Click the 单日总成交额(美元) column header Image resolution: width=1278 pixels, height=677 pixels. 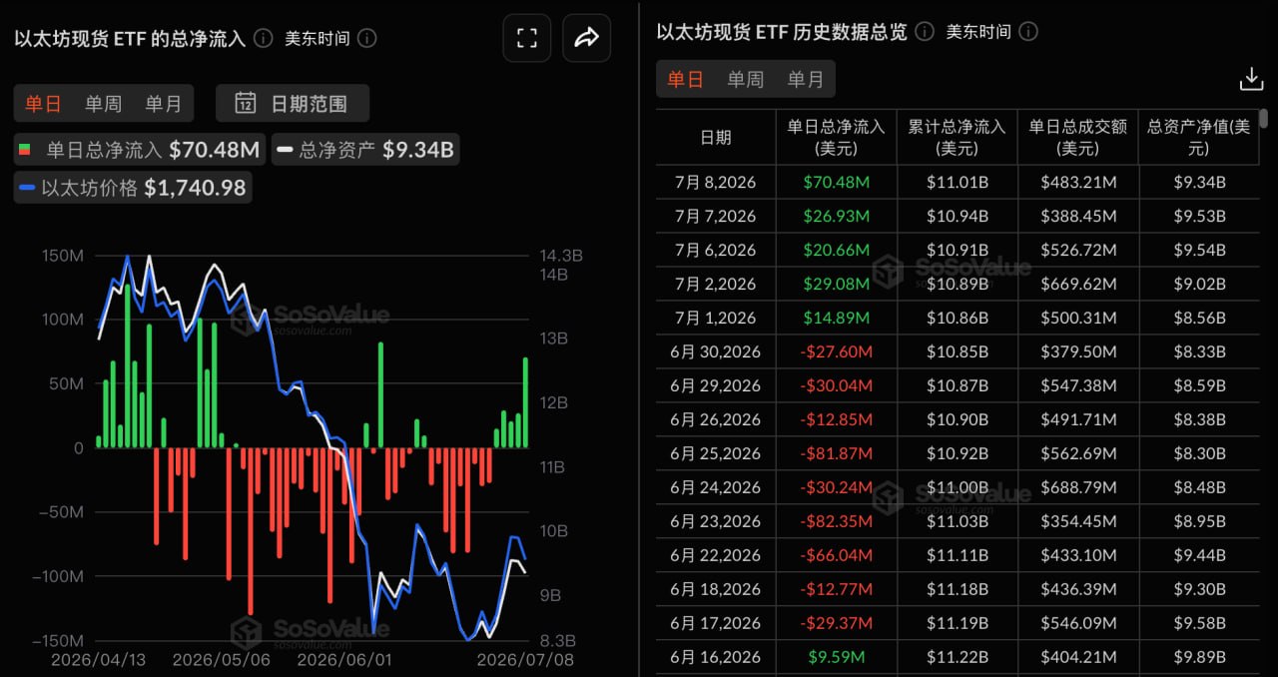[x=1078, y=138]
